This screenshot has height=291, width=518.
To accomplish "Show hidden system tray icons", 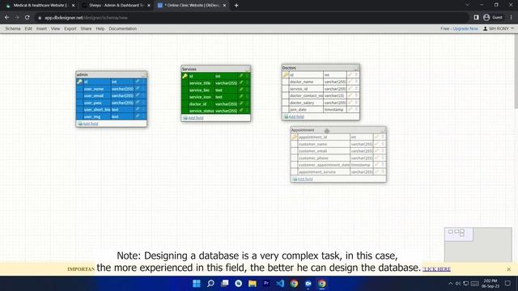I will pyautogui.click(x=450, y=284).
